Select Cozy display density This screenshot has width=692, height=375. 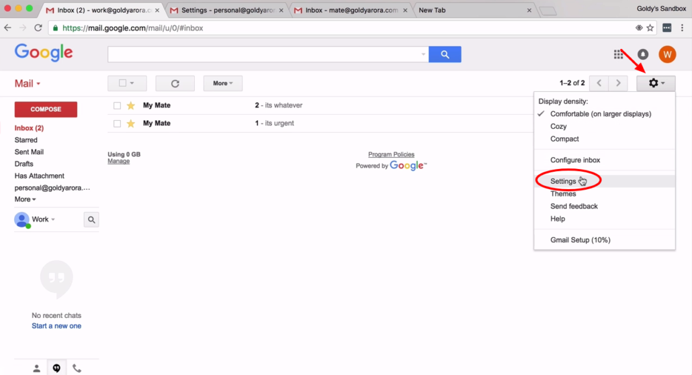point(558,127)
